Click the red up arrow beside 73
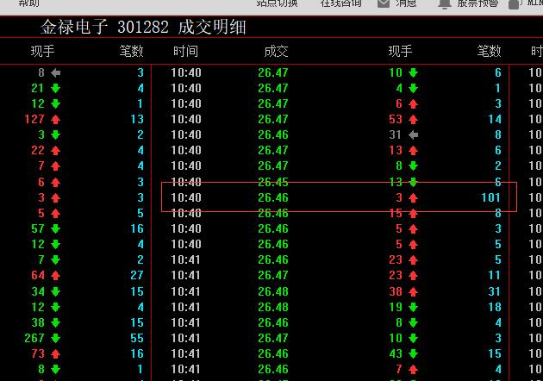Screen dimensions: 543x381 (55, 353)
